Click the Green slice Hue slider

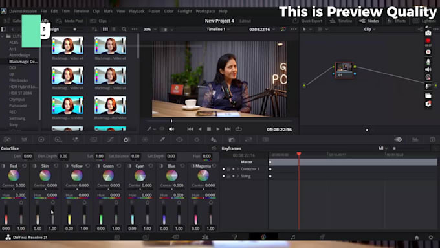click(x=108, y=198)
